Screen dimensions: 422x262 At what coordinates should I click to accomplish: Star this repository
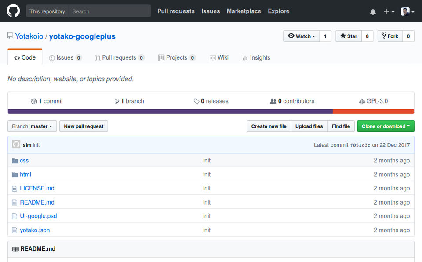pos(349,36)
